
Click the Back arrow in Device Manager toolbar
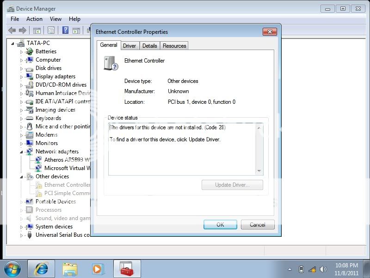point(12,31)
